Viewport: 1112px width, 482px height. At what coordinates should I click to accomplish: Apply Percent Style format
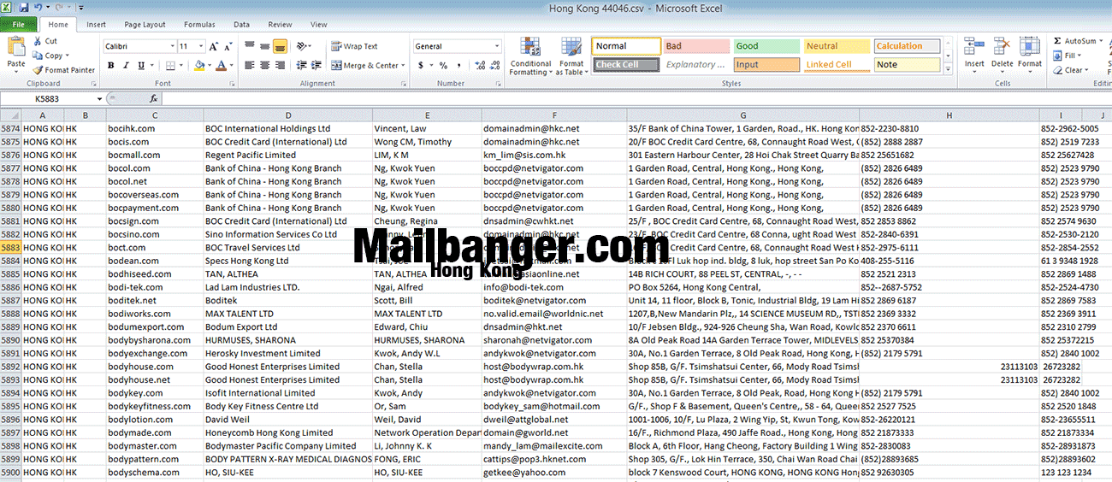click(x=443, y=65)
